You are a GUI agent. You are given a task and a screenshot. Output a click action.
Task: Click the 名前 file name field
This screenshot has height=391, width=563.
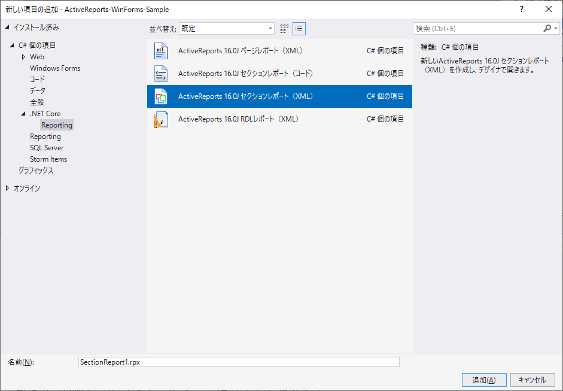(x=239, y=362)
